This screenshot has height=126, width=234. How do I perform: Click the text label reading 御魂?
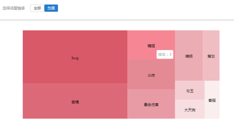click(x=75, y=102)
